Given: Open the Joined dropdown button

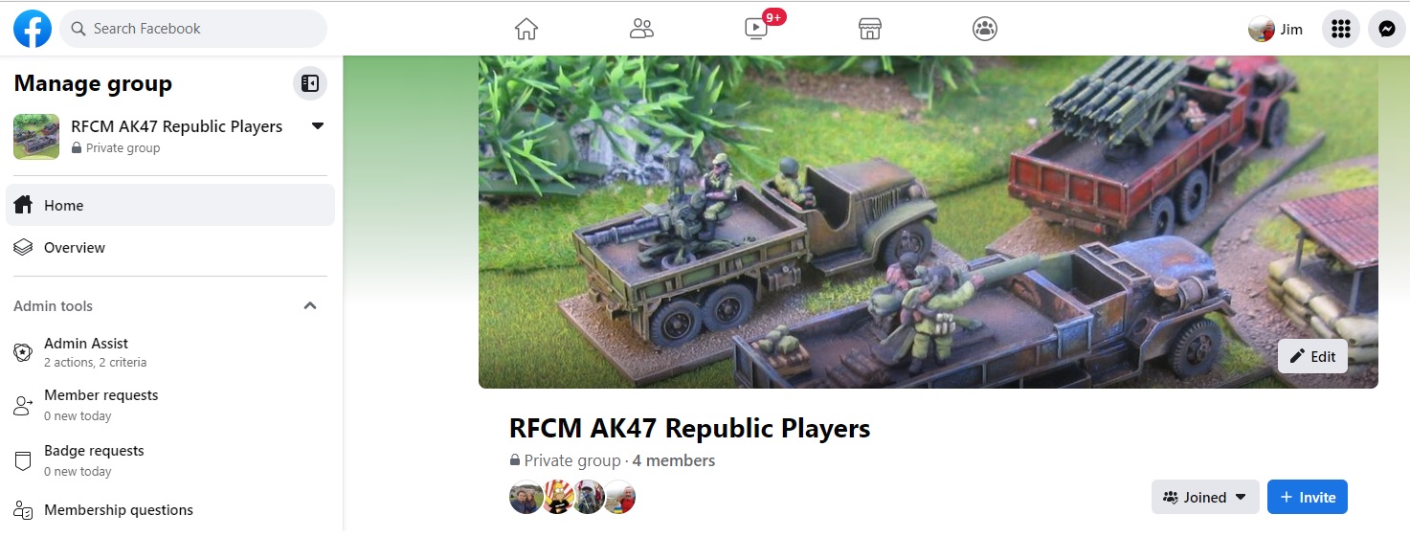Looking at the screenshot, I should click(x=1205, y=497).
